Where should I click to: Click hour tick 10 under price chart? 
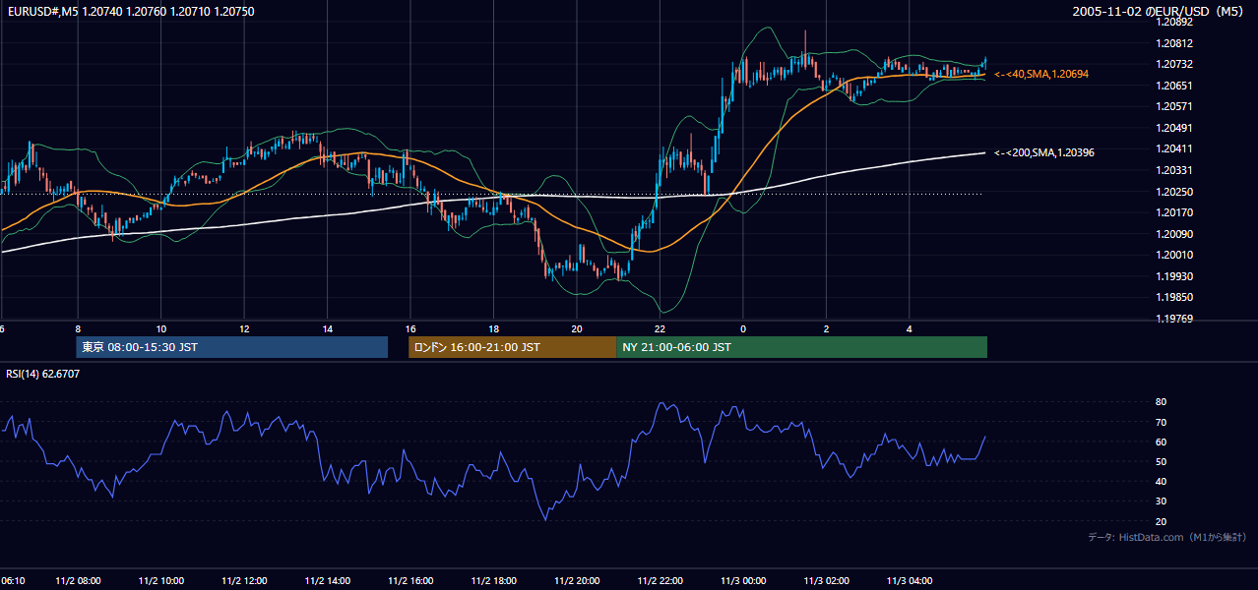[x=160, y=328]
